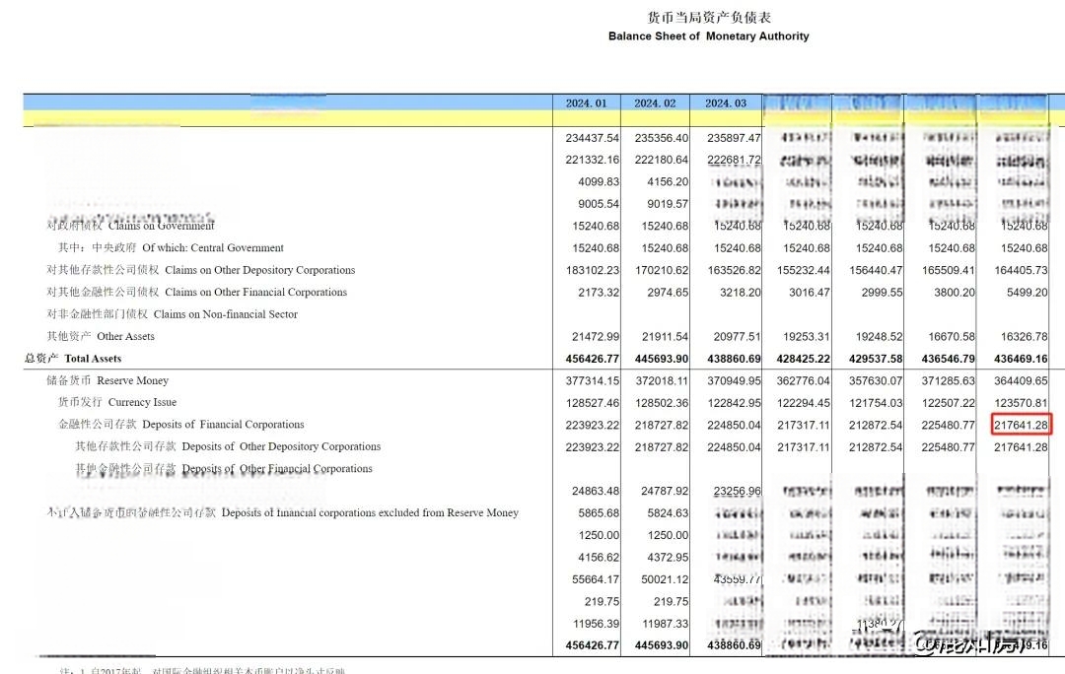1065x674 pixels.
Task: Select the value 11956.39
Action: click(x=596, y=623)
